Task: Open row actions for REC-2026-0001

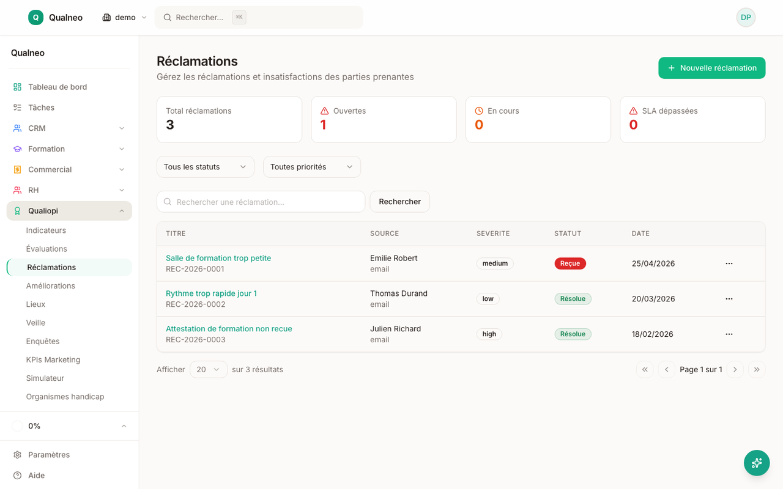Action: point(729,263)
